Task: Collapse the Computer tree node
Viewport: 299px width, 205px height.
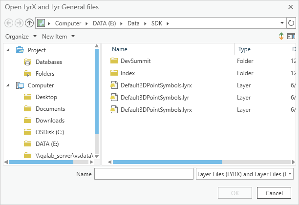Action: click(x=8, y=85)
